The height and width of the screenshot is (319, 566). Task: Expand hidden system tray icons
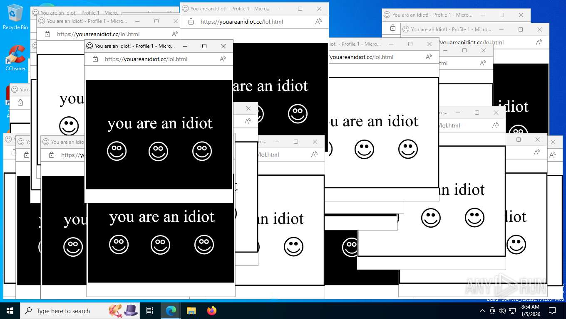482,311
